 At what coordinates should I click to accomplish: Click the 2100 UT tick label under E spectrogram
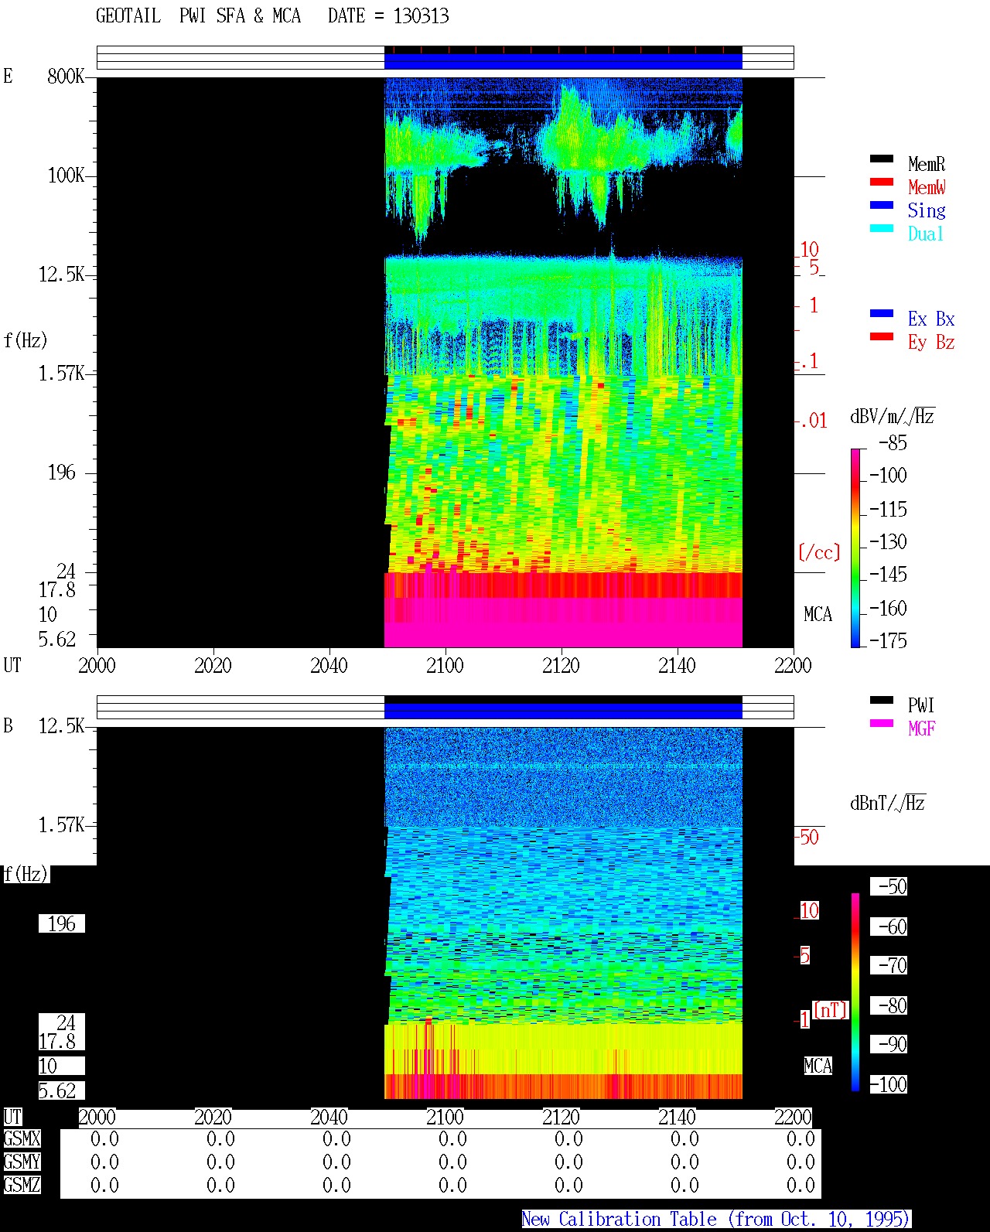[445, 666]
